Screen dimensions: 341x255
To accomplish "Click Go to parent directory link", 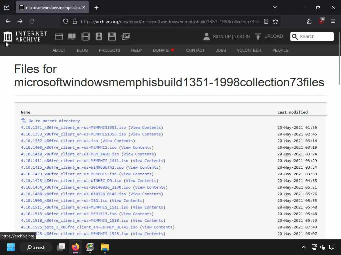I will point(54,121).
